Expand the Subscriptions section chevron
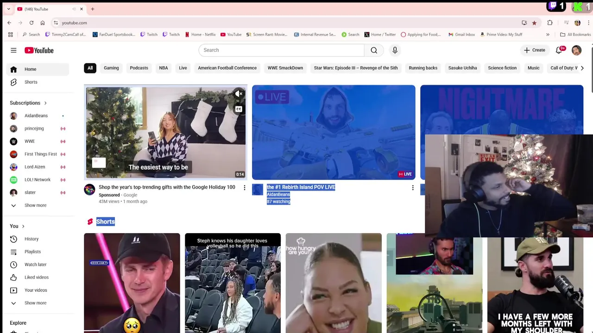593x333 pixels. click(x=45, y=103)
